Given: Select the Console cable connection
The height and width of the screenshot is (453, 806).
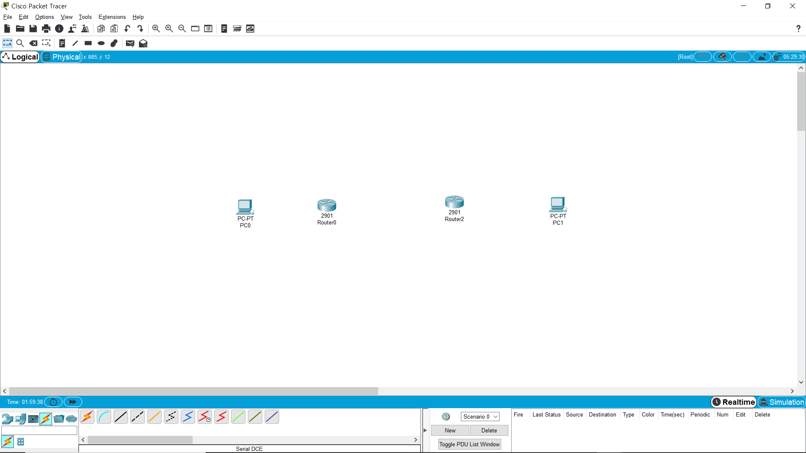Looking at the screenshot, I should (104, 417).
